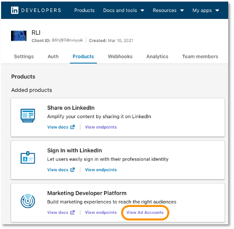Go to the Team members tab

pos(200,57)
